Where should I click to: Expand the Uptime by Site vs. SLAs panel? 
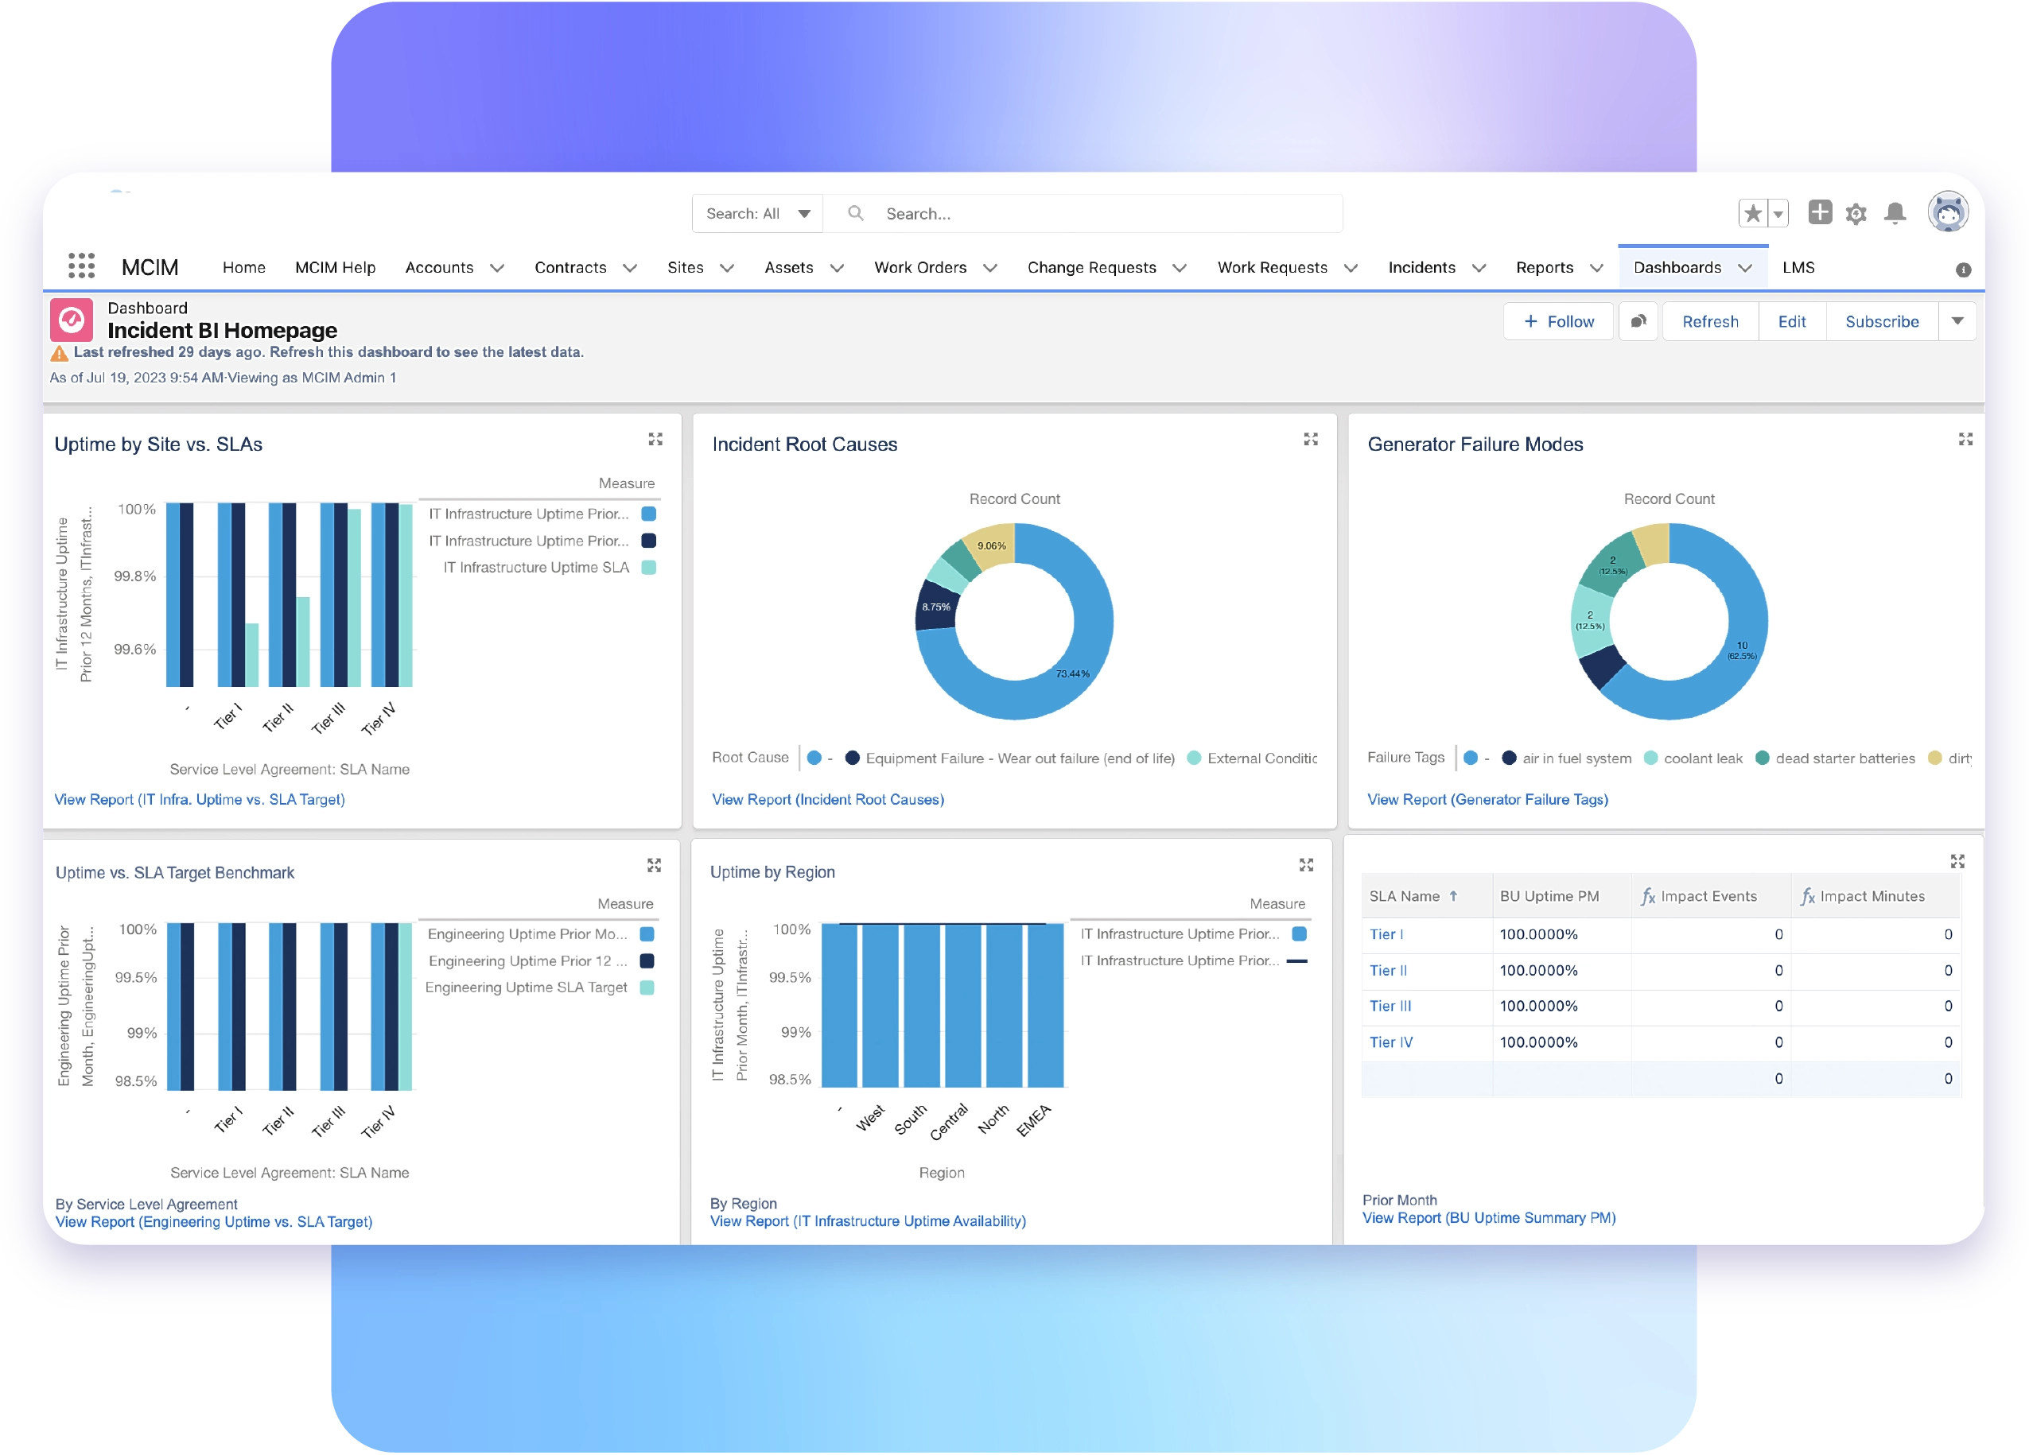point(655,439)
